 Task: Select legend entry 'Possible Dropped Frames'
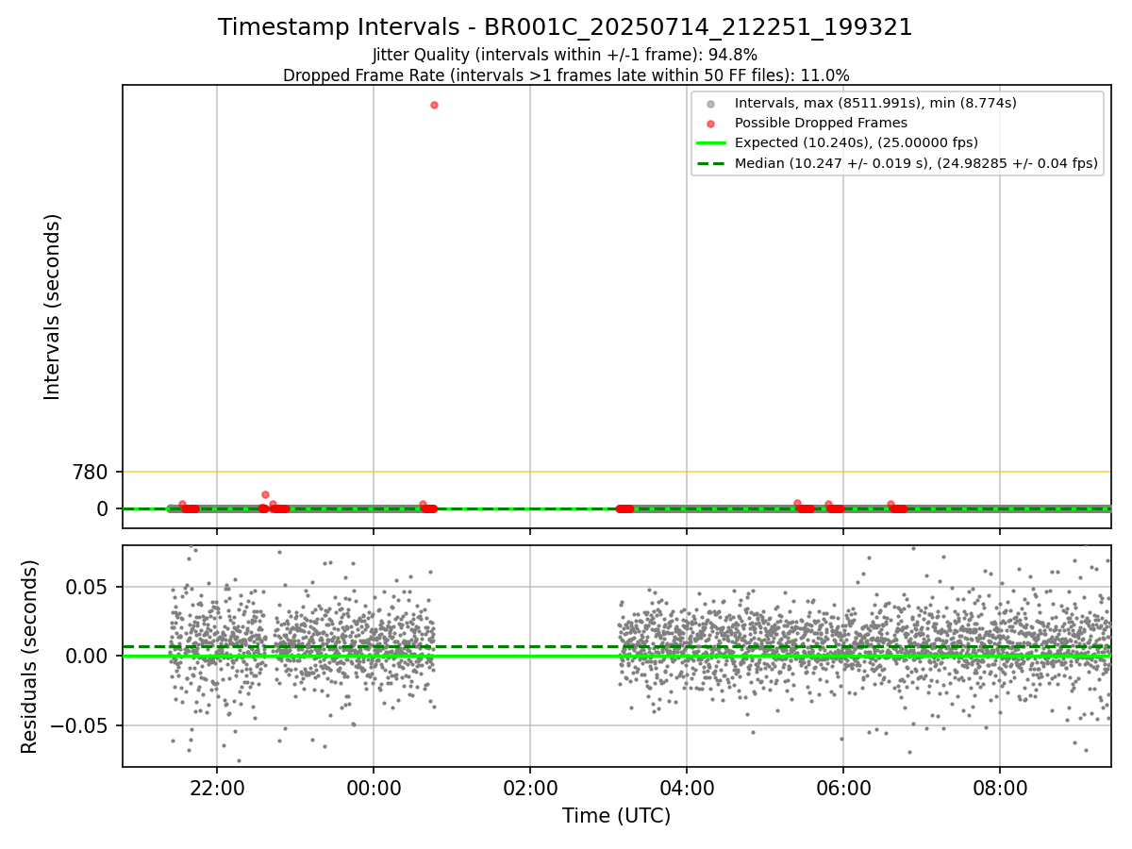821,123
